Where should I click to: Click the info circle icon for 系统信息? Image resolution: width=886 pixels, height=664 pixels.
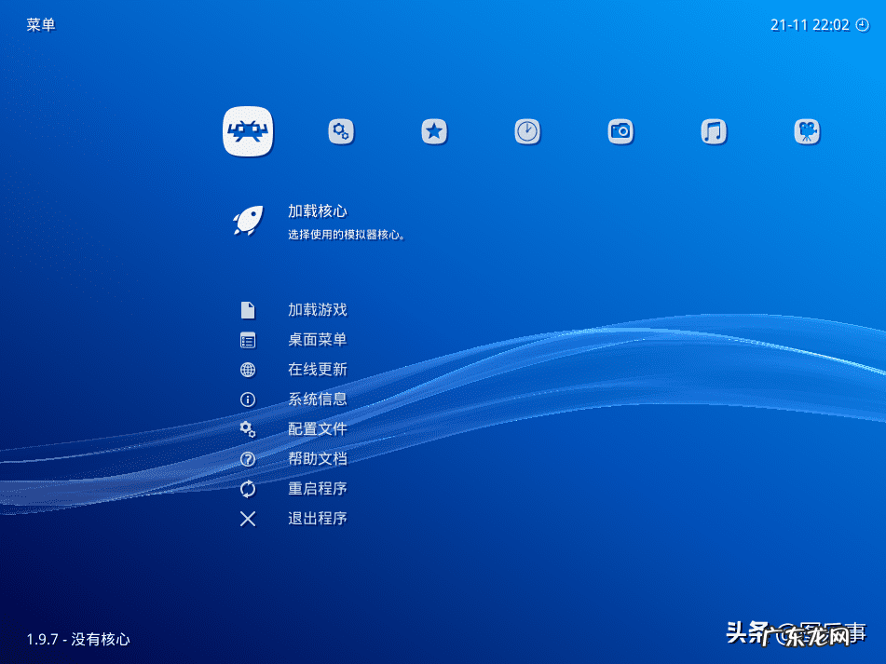(x=248, y=400)
